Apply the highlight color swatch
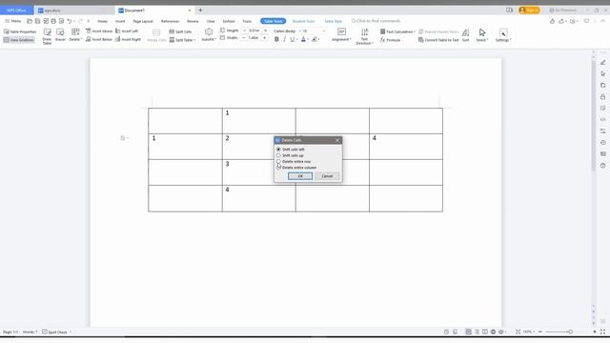The height and width of the screenshot is (343, 610). click(x=315, y=39)
